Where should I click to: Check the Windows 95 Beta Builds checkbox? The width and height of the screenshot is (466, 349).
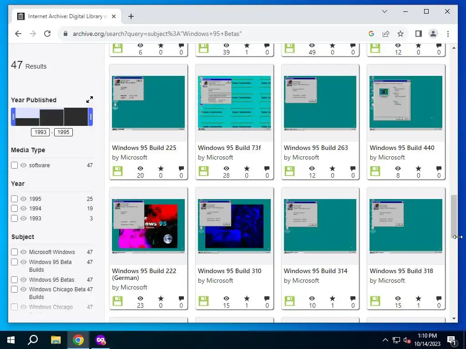[14, 262]
